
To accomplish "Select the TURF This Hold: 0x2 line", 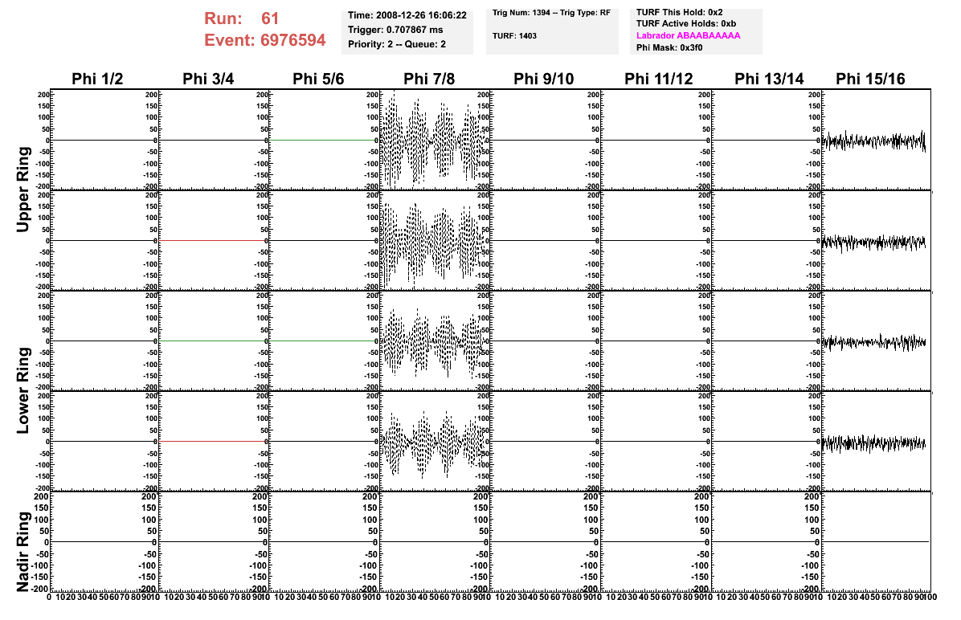I will click(x=679, y=12).
